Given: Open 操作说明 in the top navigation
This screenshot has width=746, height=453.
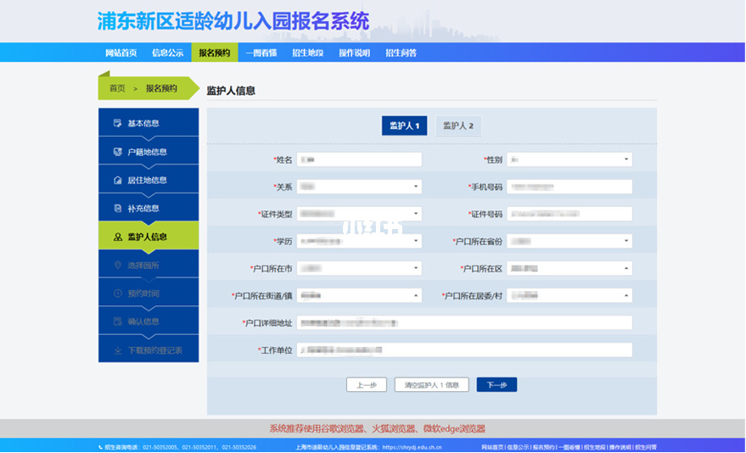Looking at the screenshot, I should tap(355, 53).
